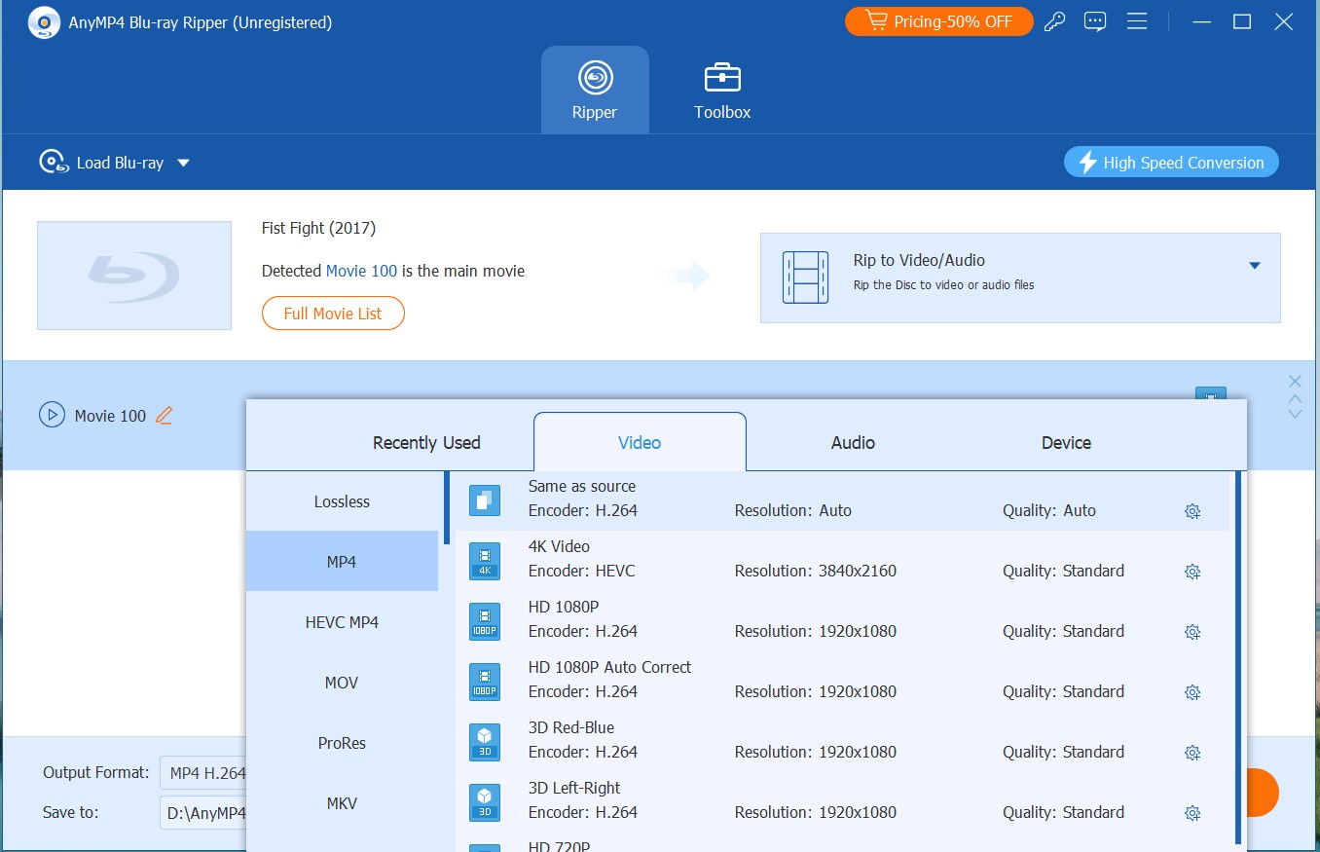Switch to the Audio tab in the preset panel
This screenshot has width=1320, height=852.
(852, 442)
